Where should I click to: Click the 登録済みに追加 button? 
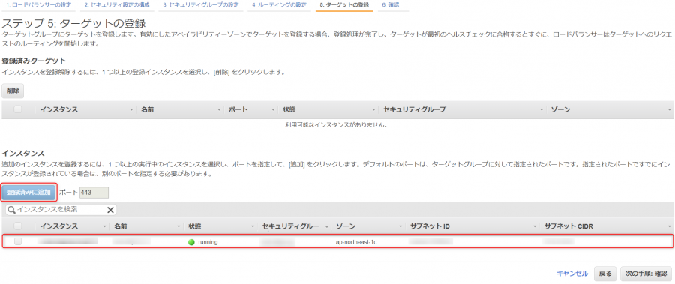pyautogui.click(x=28, y=193)
